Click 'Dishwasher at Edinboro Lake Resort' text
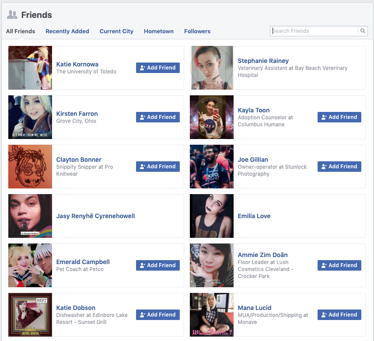The width and height of the screenshot is (374, 341). 92,319
